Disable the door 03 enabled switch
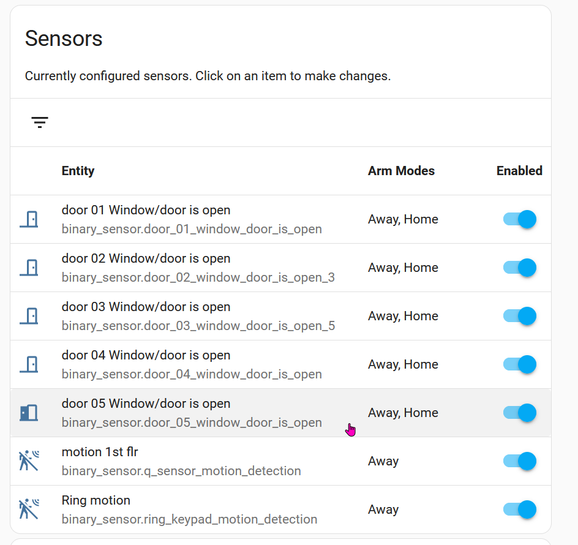 (519, 316)
